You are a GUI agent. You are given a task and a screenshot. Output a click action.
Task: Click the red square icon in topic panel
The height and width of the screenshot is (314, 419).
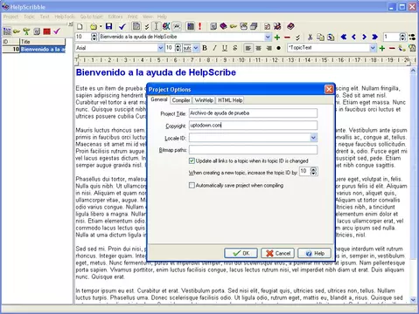pyautogui.click(x=46, y=31)
